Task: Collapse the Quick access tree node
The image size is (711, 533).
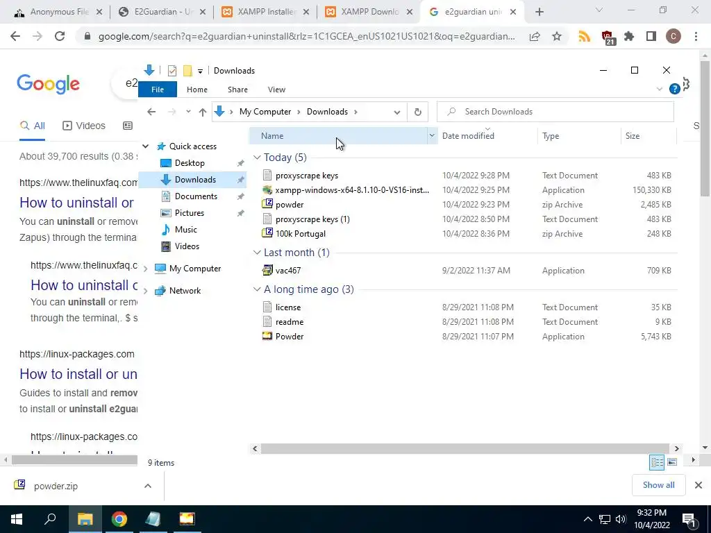Action: 146,146
